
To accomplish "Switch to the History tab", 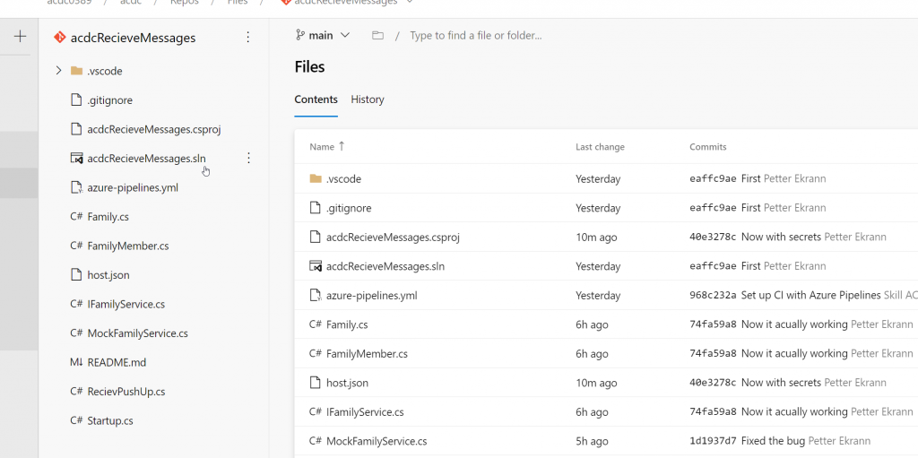I will click(368, 99).
